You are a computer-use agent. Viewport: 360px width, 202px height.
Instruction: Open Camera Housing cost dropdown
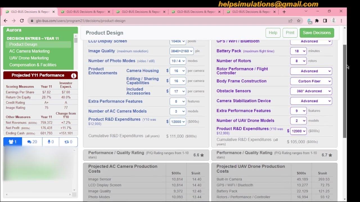pyautogui.click(x=178, y=71)
